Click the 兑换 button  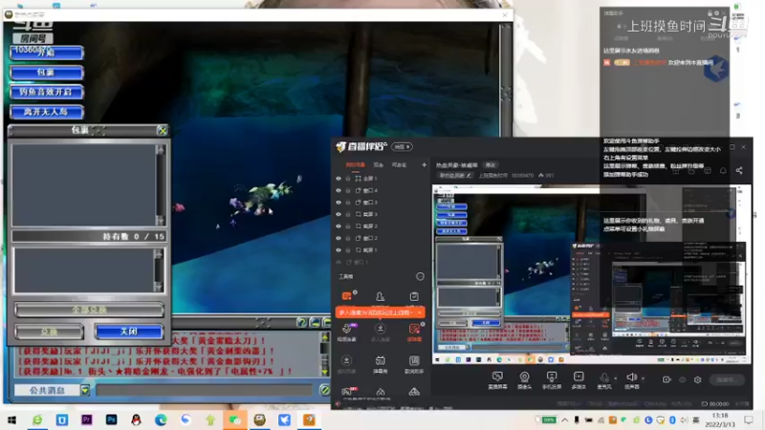pos(50,332)
